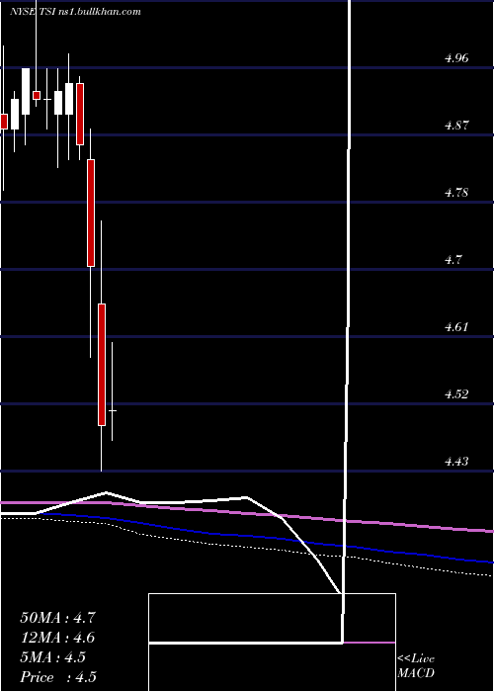Click the Price : 4.5 readout
The height and width of the screenshot is (692, 494).
click(x=58, y=677)
